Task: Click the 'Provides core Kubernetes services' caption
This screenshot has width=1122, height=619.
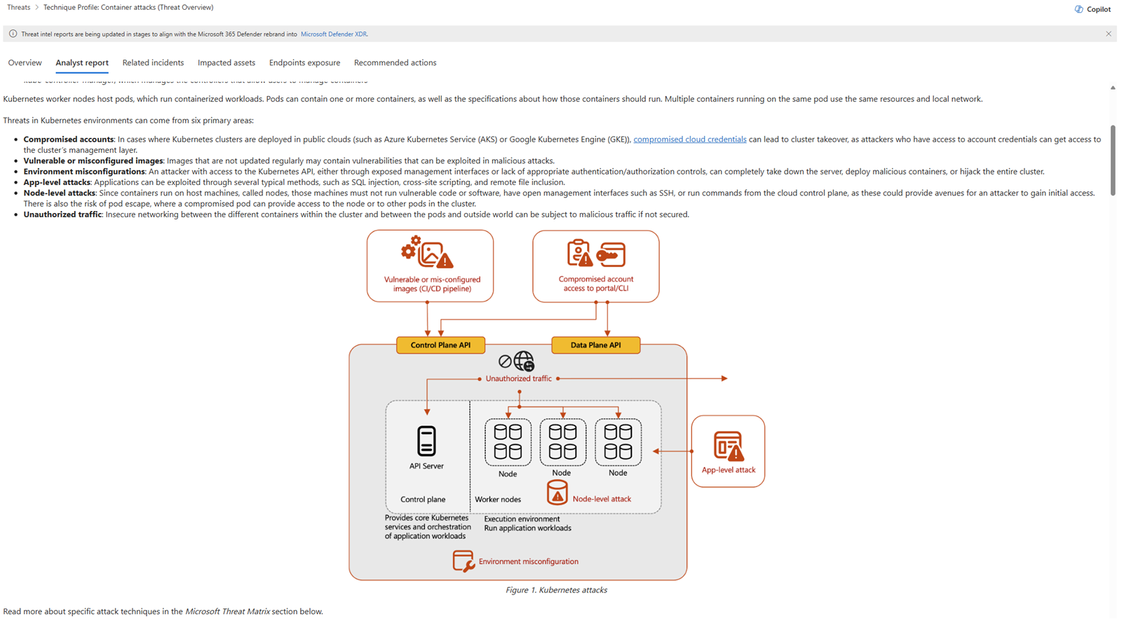Action: pos(428,527)
